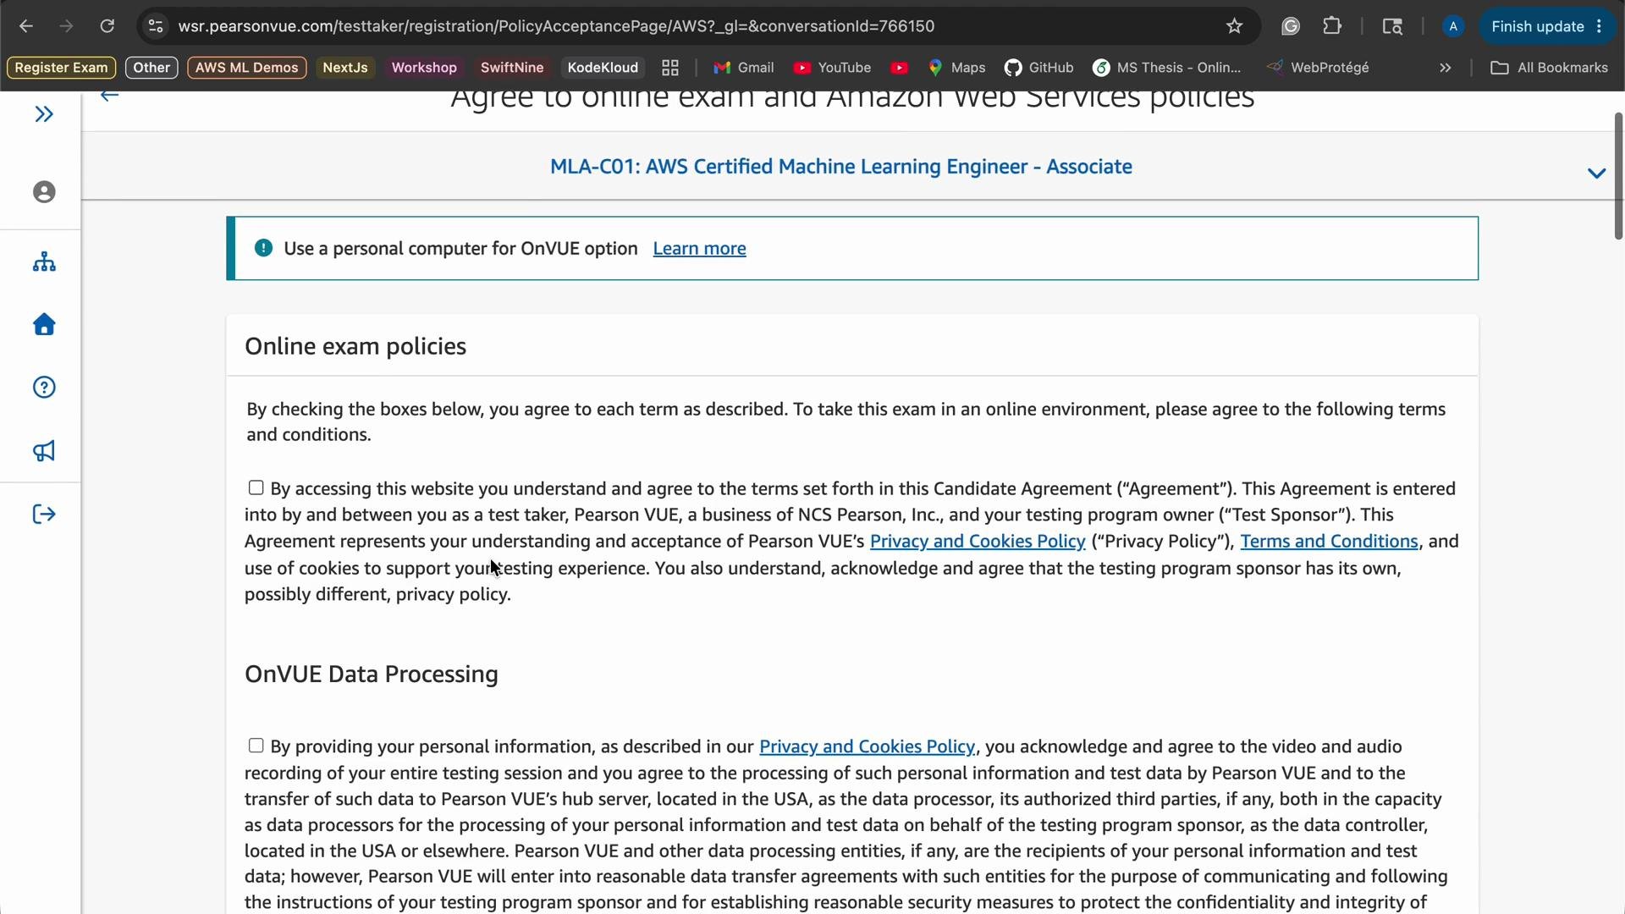Reload the page with refresh icon
The image size is (1625, 914).
click(107, 26)
